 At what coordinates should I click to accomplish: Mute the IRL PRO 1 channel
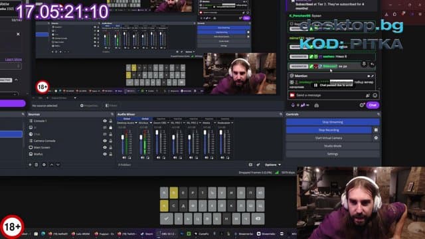click(175, 157)
